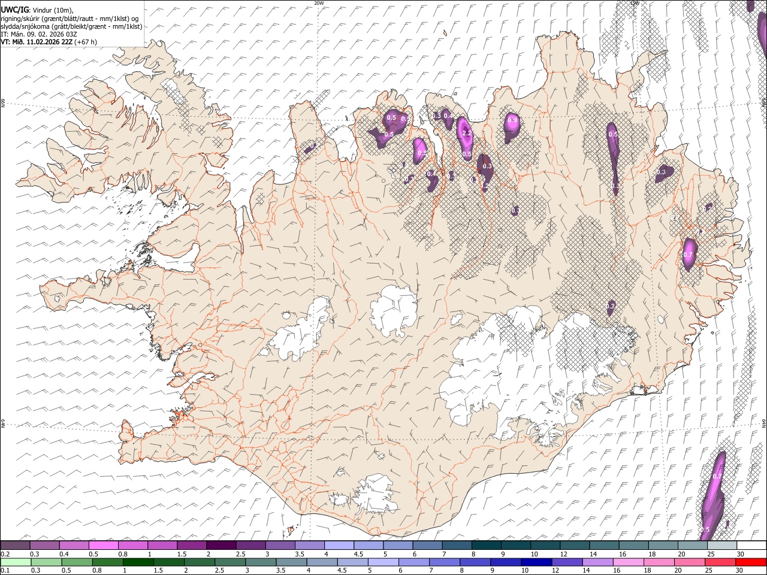767x575 pixels.
Task: Click the darkest purple "2" swatch on the snow scale
Action: pyautogui.click(x=221, y=545)
